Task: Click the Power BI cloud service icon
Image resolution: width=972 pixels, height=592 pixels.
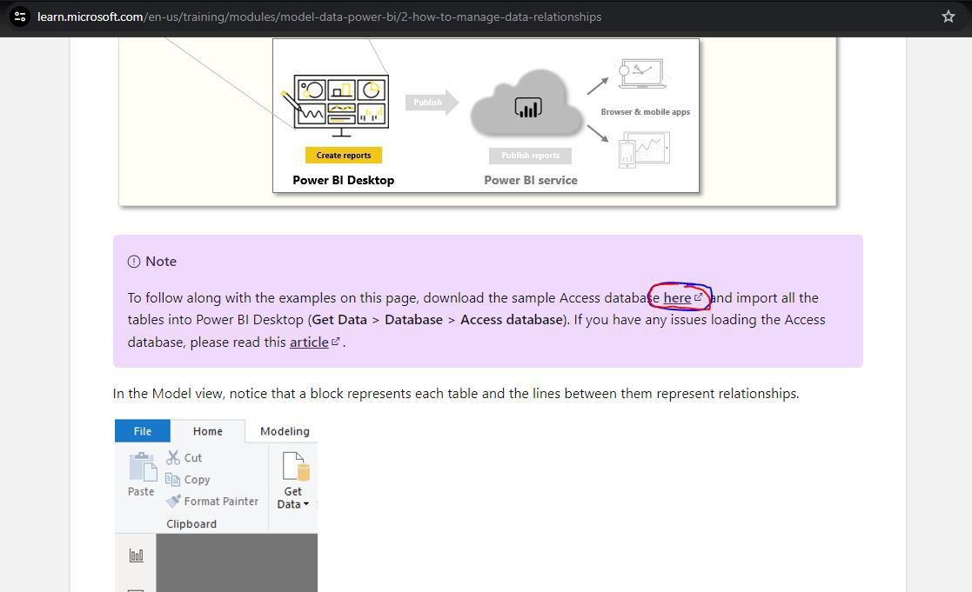Action: pyautogui.click(x=527, y=103)
